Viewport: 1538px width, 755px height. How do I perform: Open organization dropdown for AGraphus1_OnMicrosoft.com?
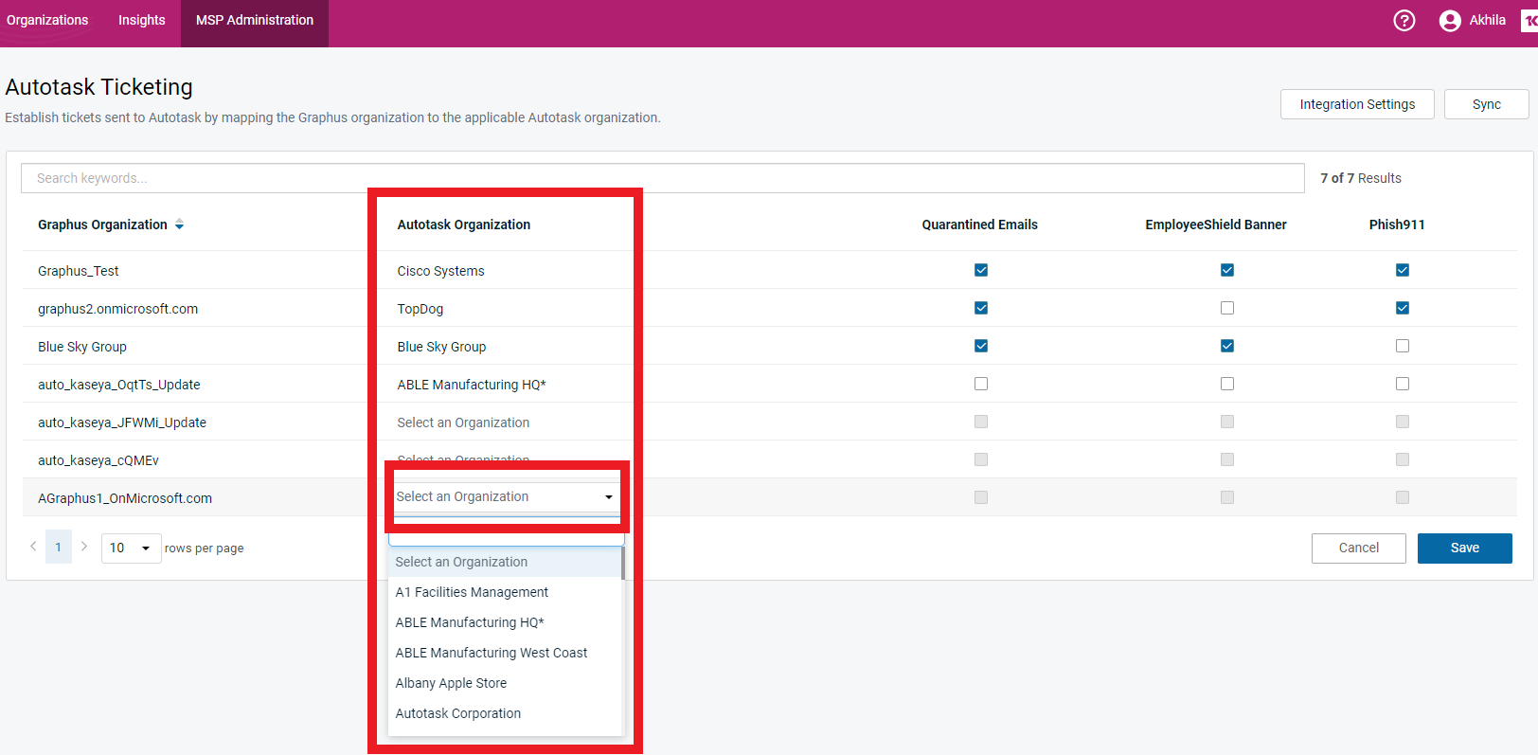[x=507, y=497]
